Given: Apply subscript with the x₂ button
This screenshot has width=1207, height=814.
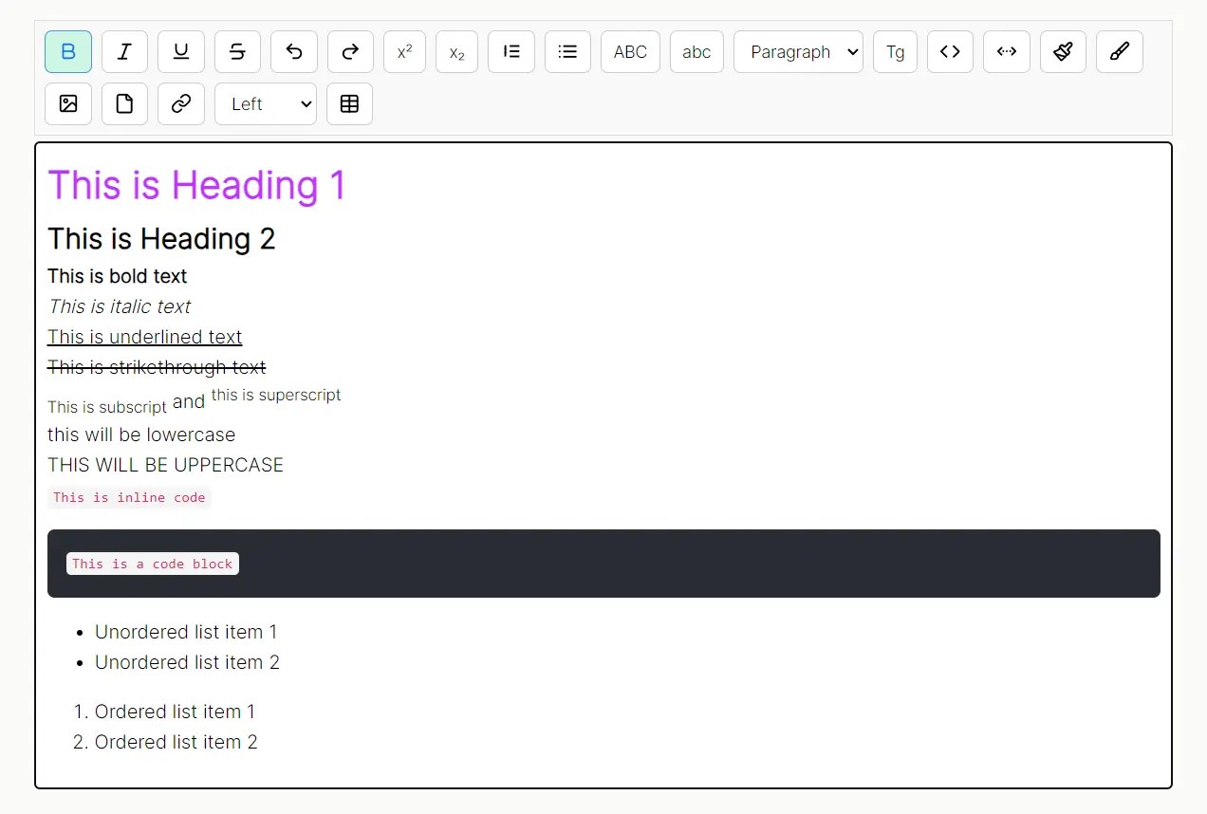Looking at the screenshot, I should [x=456, y=52].
